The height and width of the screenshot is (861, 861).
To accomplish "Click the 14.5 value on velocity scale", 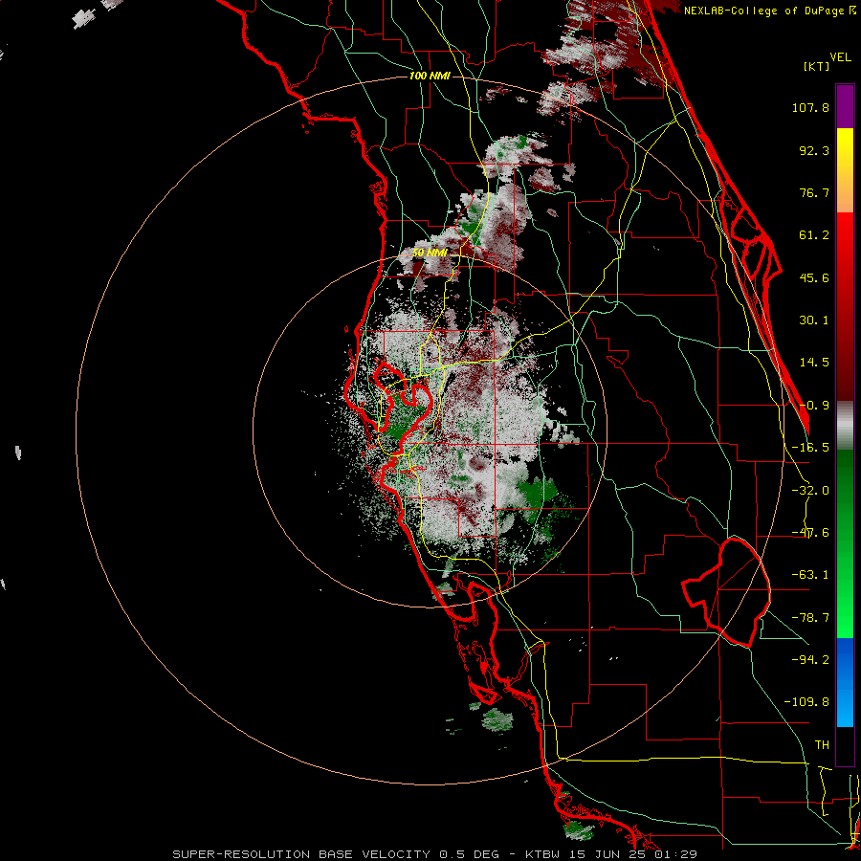I will coord(814,363).
